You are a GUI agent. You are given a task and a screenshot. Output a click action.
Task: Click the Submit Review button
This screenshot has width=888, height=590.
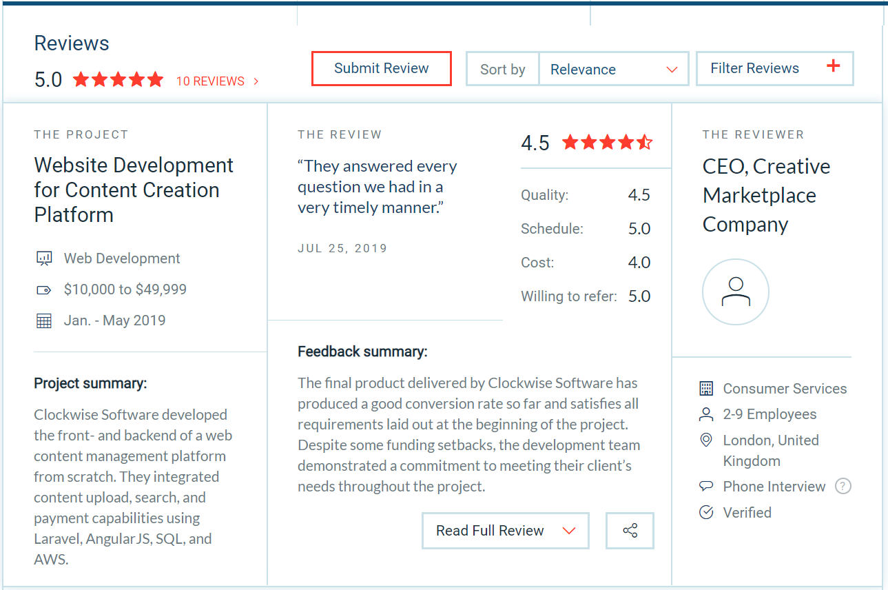[x=381, y=68]
